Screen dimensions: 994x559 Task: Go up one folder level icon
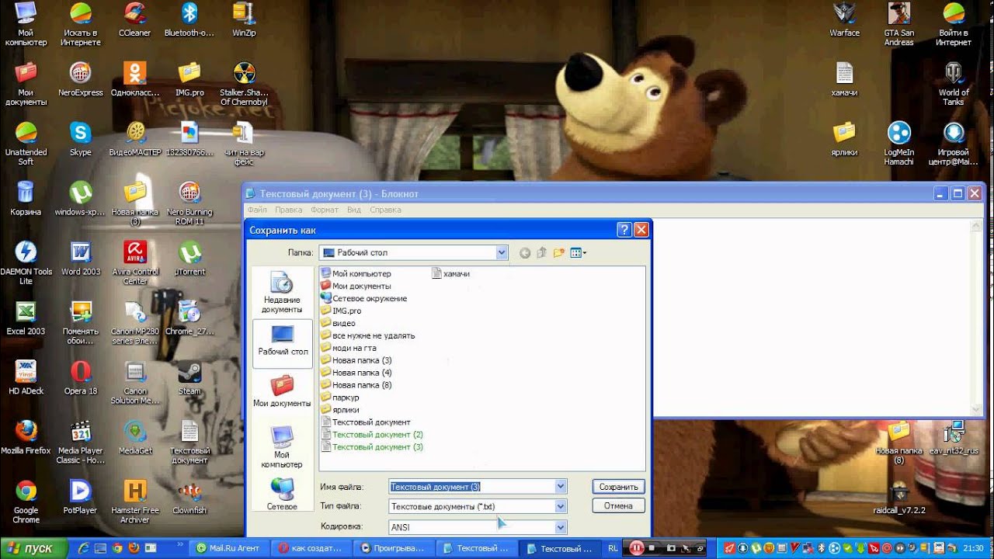coord(542,252)
